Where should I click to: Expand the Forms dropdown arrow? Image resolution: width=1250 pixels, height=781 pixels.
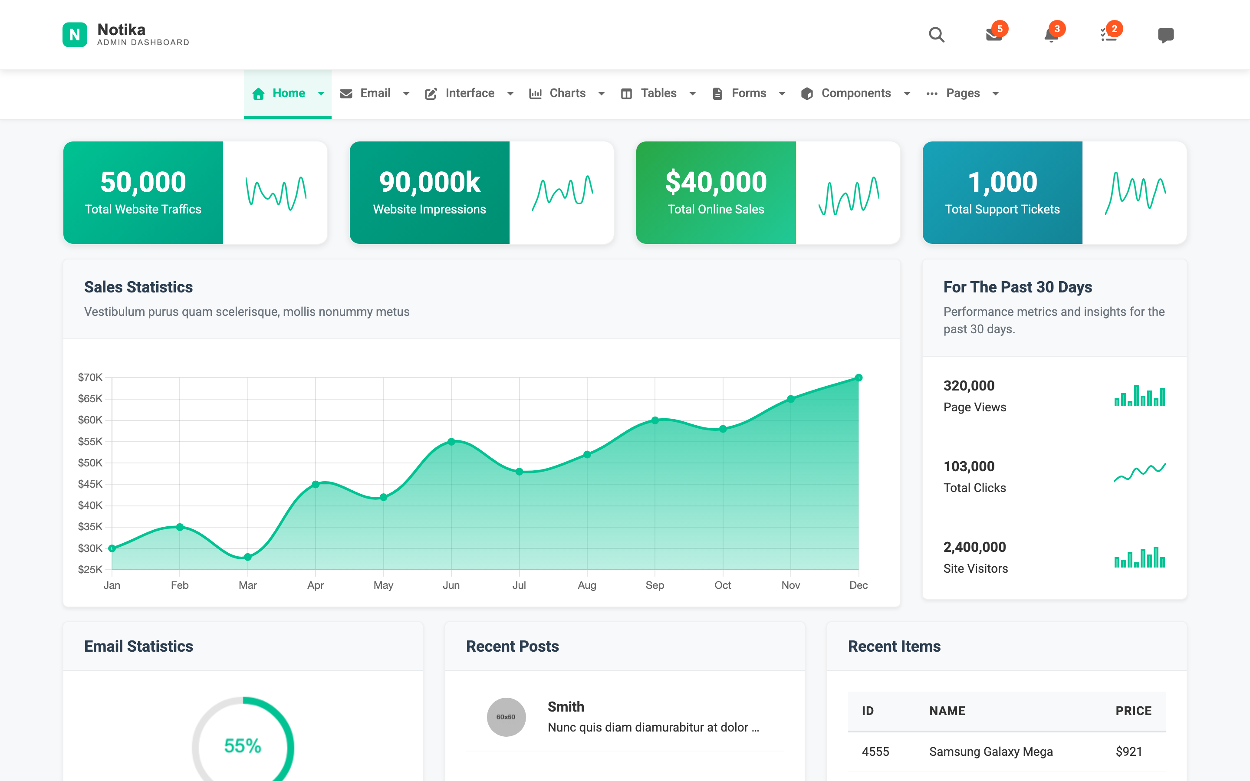(x=782, y=93)
